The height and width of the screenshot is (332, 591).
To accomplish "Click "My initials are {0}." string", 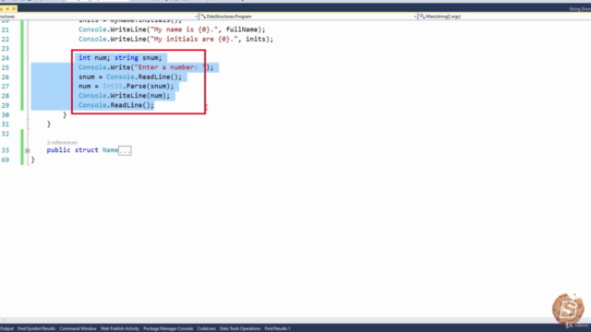I will pos(194,39).
